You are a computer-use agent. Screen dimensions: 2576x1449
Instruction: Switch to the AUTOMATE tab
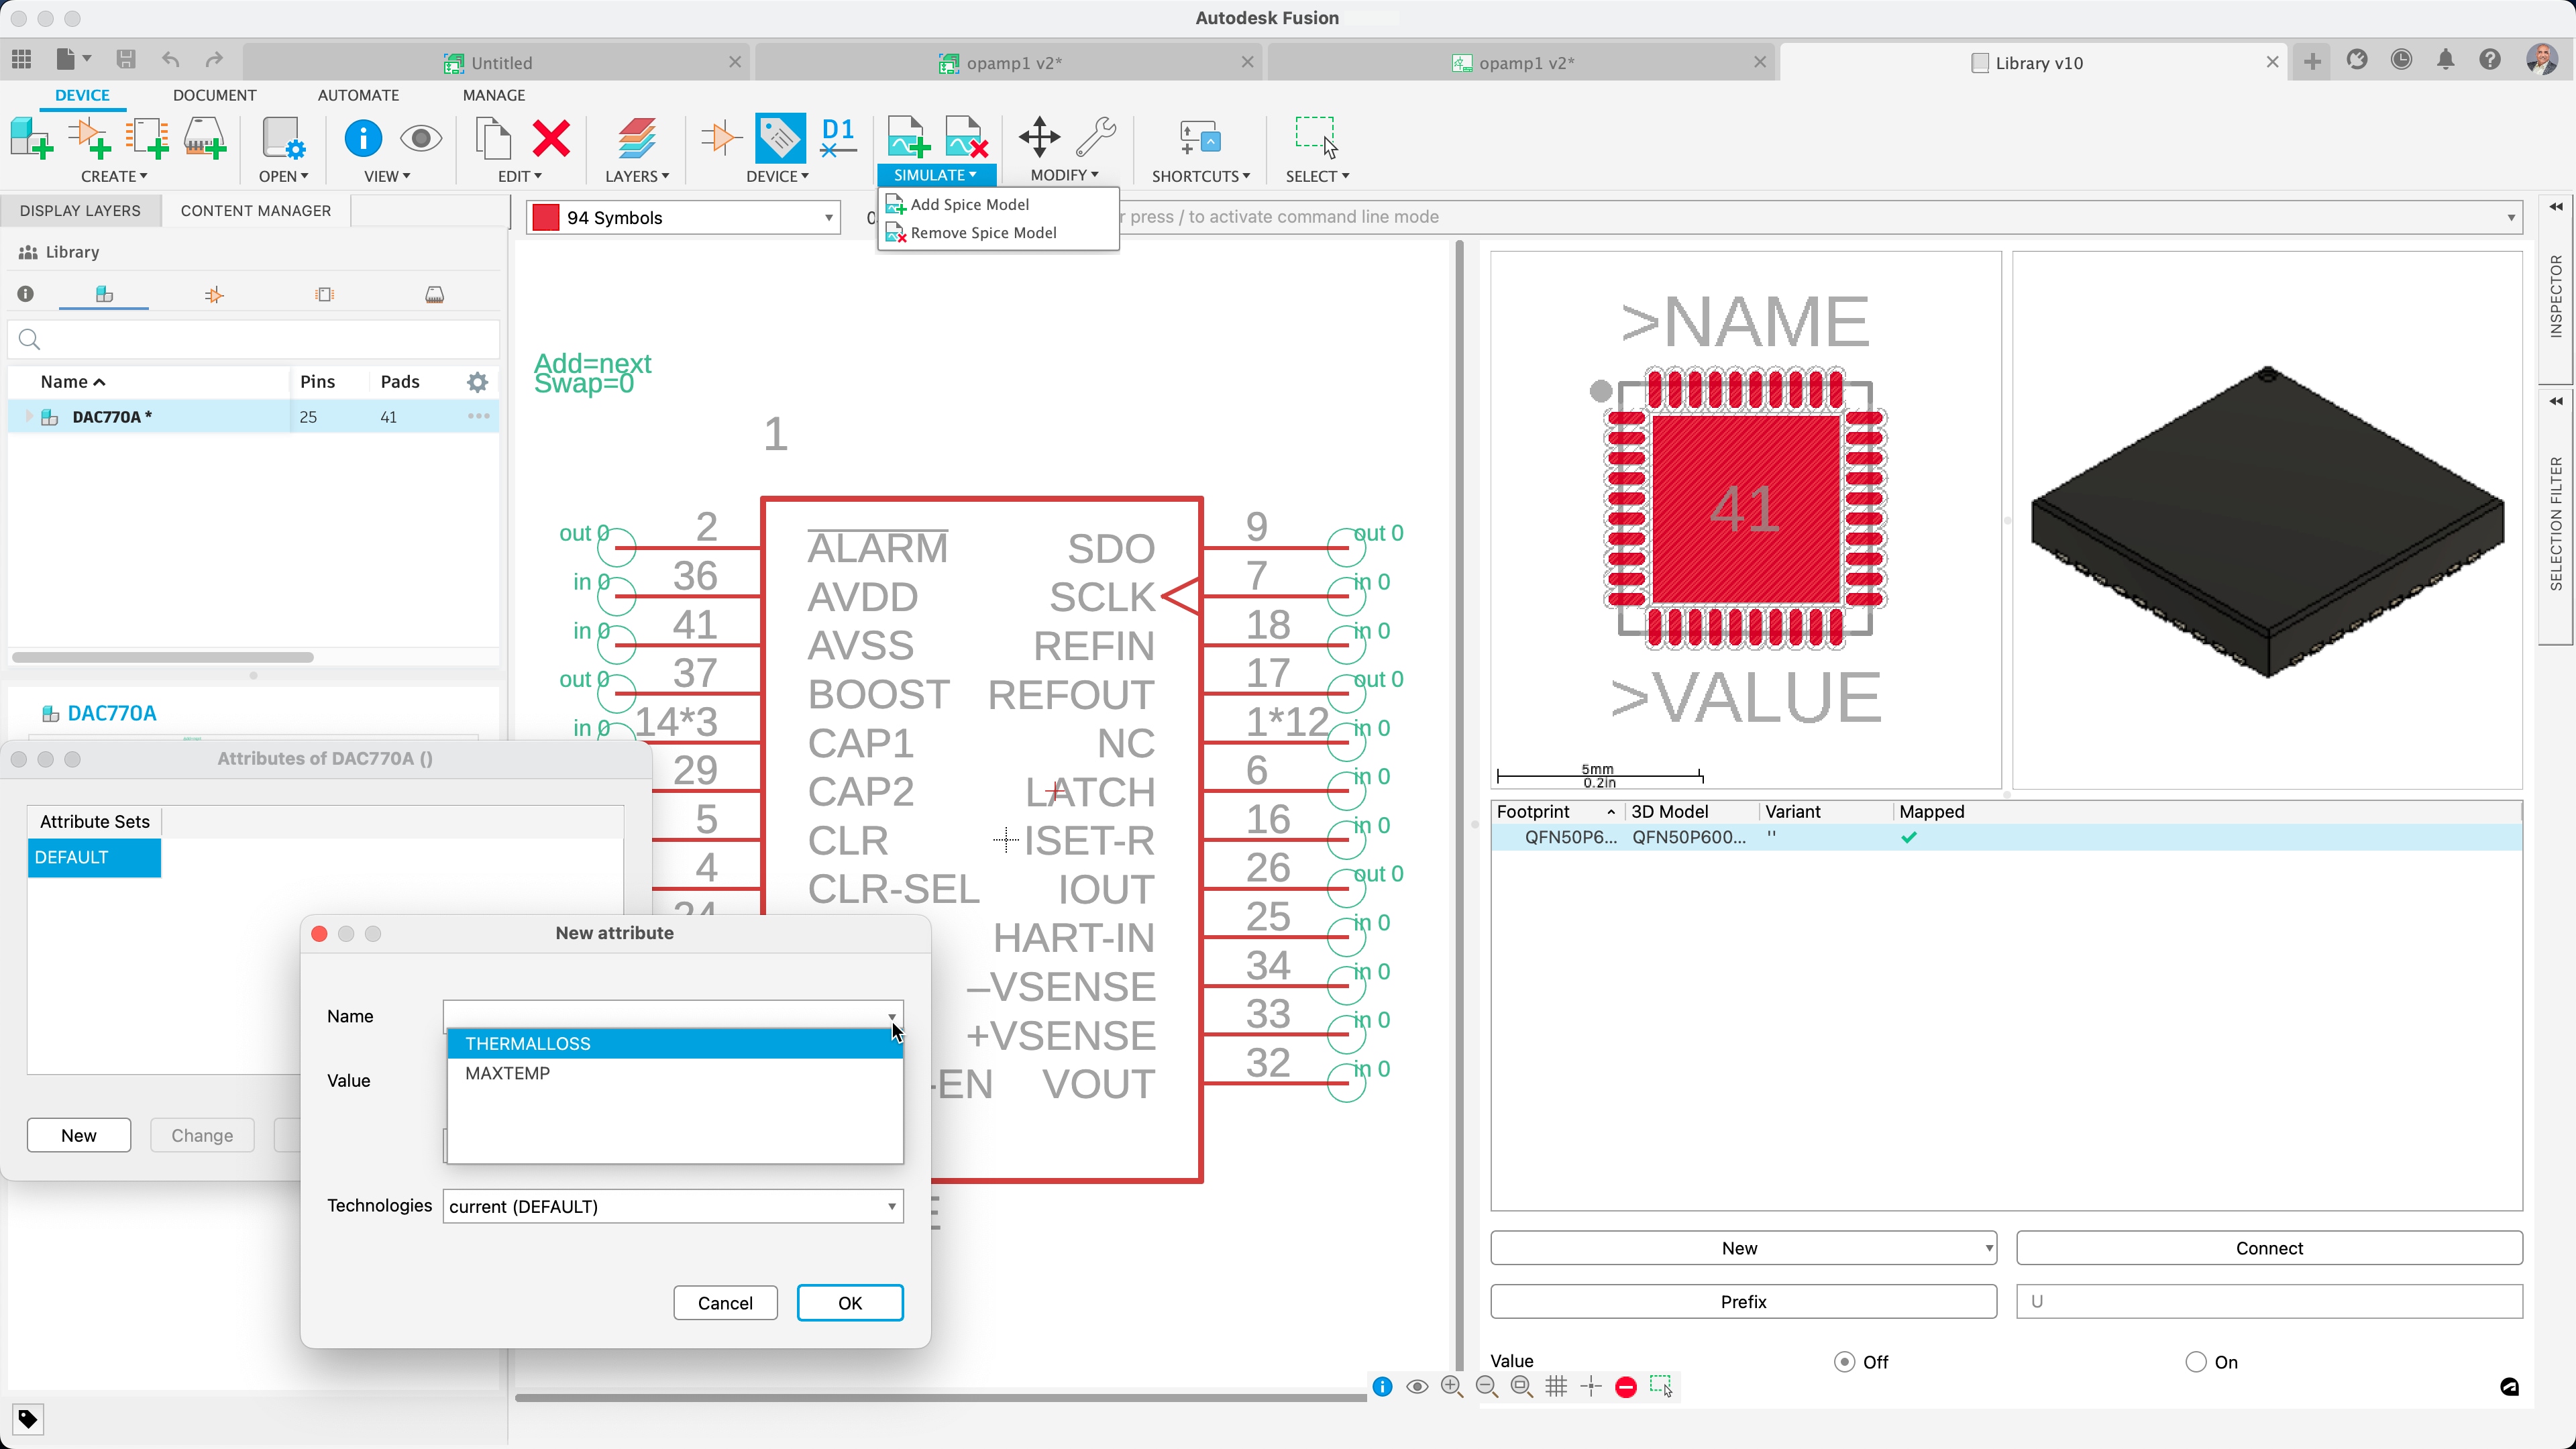pos(358,95)
